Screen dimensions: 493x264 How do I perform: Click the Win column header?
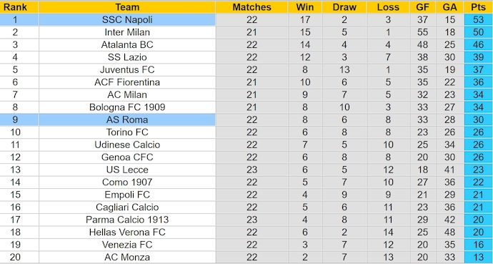point(305,7)
